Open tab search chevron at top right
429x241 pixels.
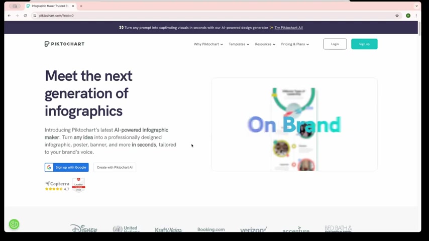[x=416, y=6]
